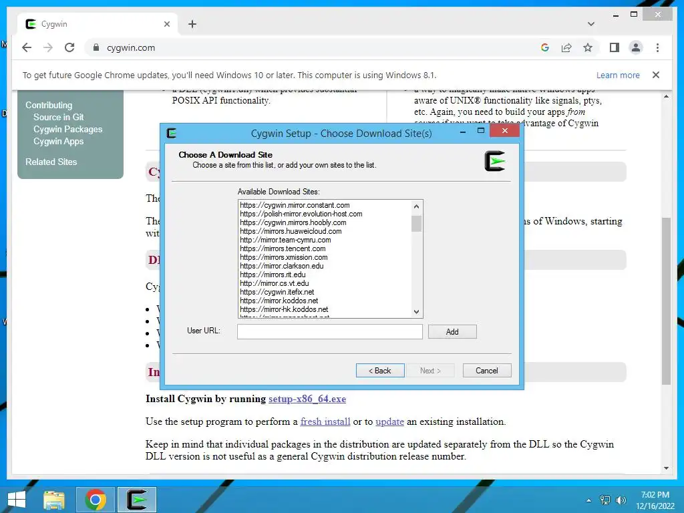
Task: Select https://polish-mirror.evolution-host.com mirror
Action: (x=301, y=214)
